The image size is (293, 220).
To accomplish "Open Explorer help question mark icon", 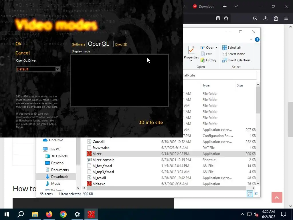I will (x=257, y=40).
